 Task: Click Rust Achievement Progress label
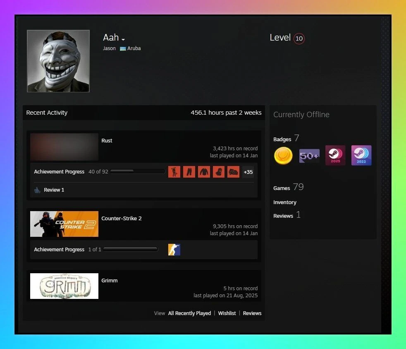click(x=59, y=172)
